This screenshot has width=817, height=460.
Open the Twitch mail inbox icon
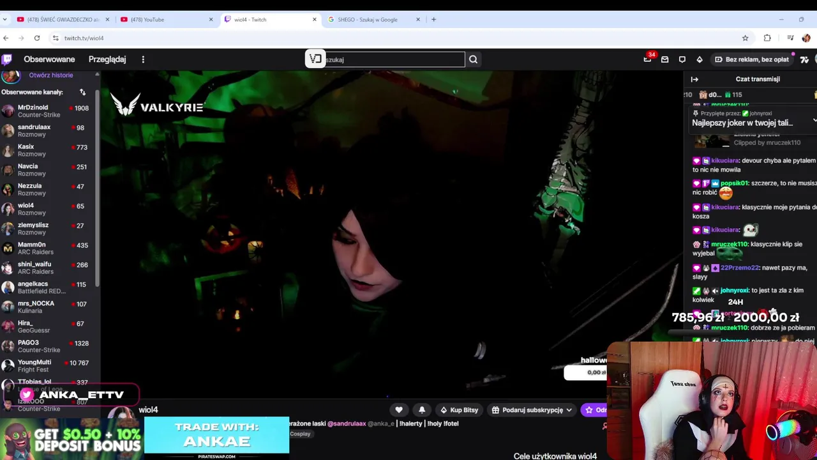665,59
